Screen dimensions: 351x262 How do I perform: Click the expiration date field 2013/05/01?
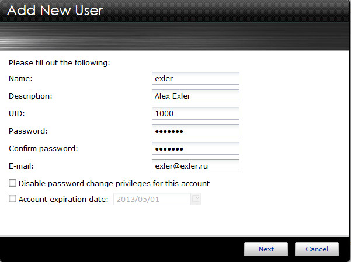(152, 200)
